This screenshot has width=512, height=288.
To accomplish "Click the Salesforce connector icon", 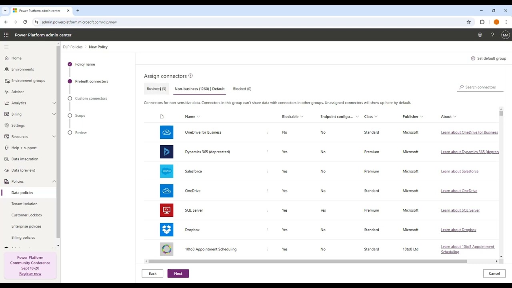I will 166,171.
